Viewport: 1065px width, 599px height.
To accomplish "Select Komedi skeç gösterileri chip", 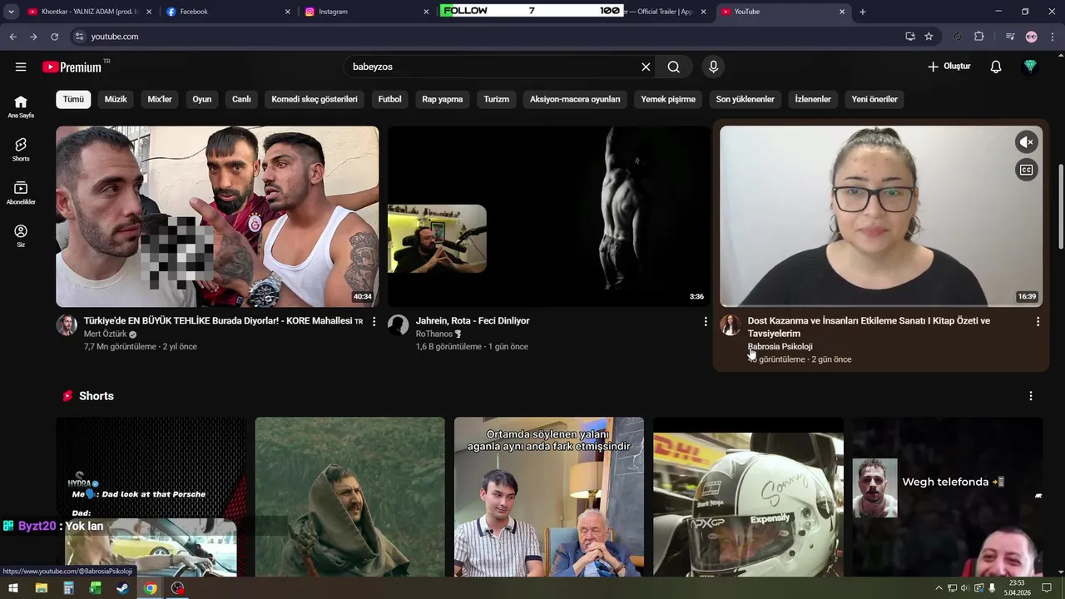I will pos(315,99).
